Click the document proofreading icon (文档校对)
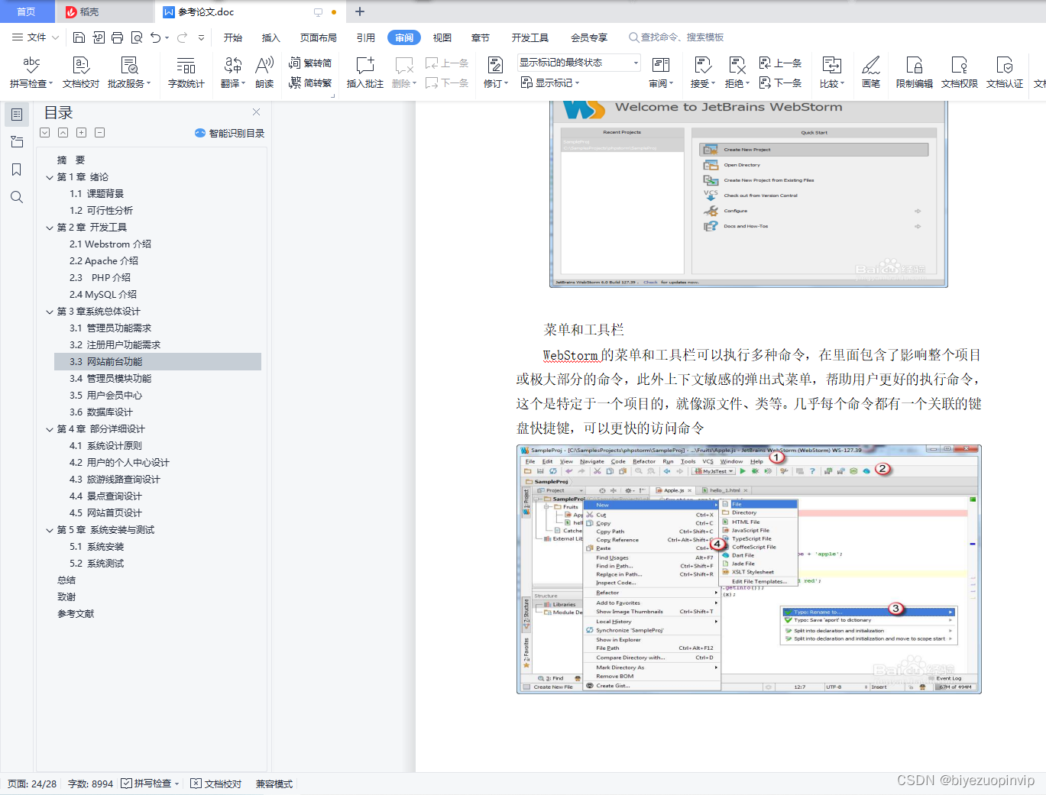The image size is (1046, 795). [80, 73]
